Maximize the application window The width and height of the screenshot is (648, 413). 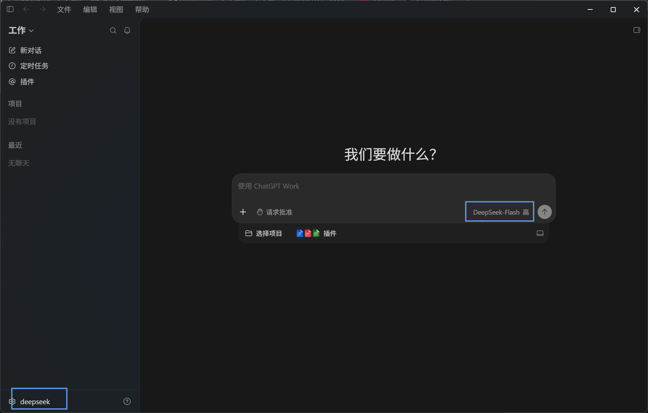(x=613, y=9)
